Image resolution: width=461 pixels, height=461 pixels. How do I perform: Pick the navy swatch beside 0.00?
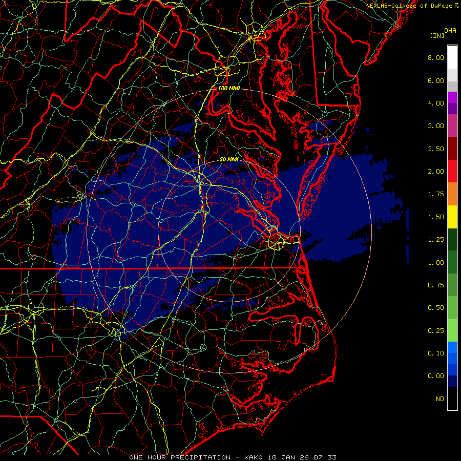[452, 382]
